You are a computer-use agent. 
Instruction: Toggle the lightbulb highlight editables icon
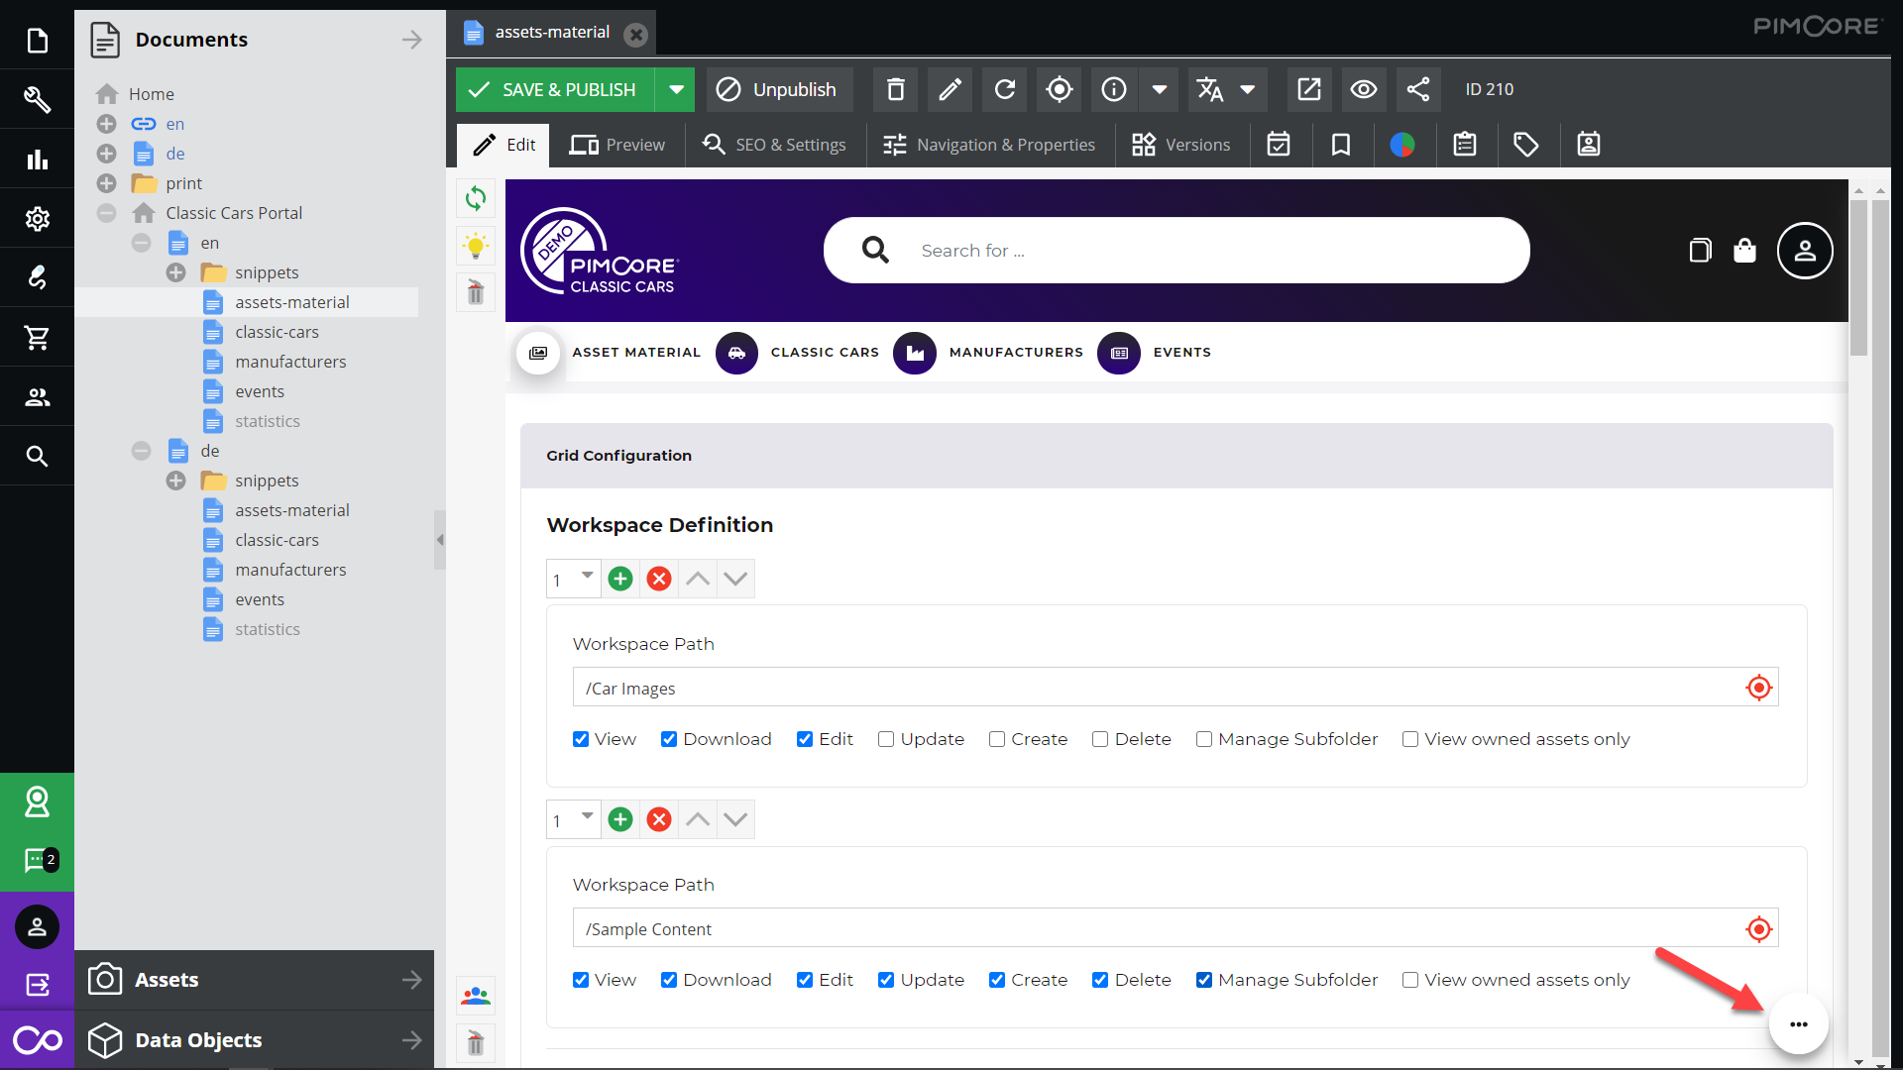(476, 245)
